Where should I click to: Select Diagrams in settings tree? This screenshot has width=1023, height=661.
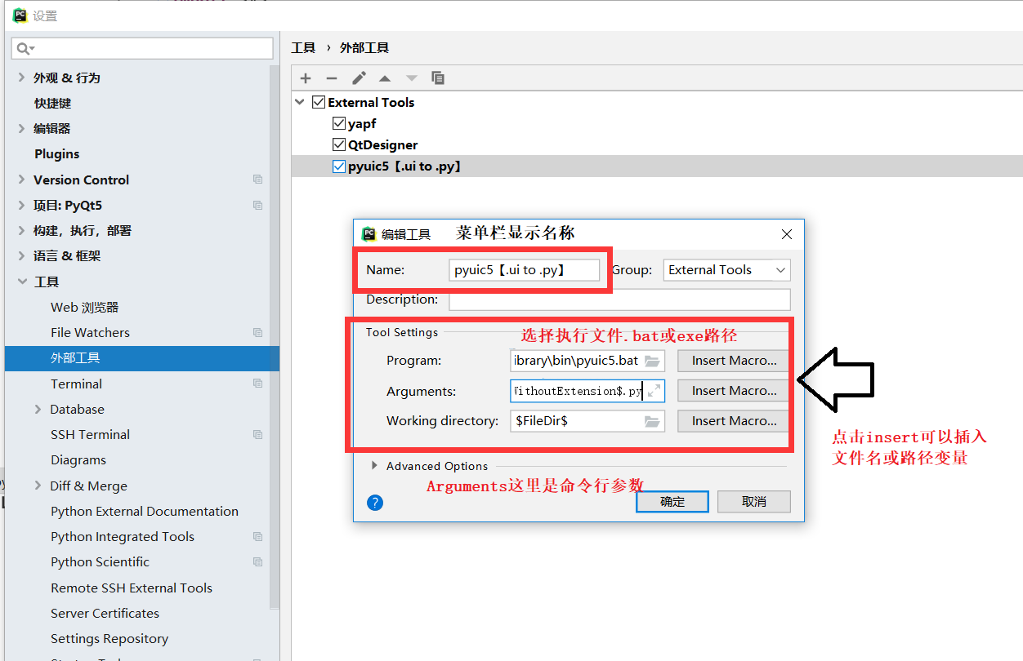coord(78,459)
